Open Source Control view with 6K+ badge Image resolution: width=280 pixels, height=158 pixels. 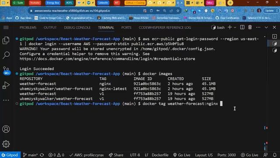(x=6, y=70)
